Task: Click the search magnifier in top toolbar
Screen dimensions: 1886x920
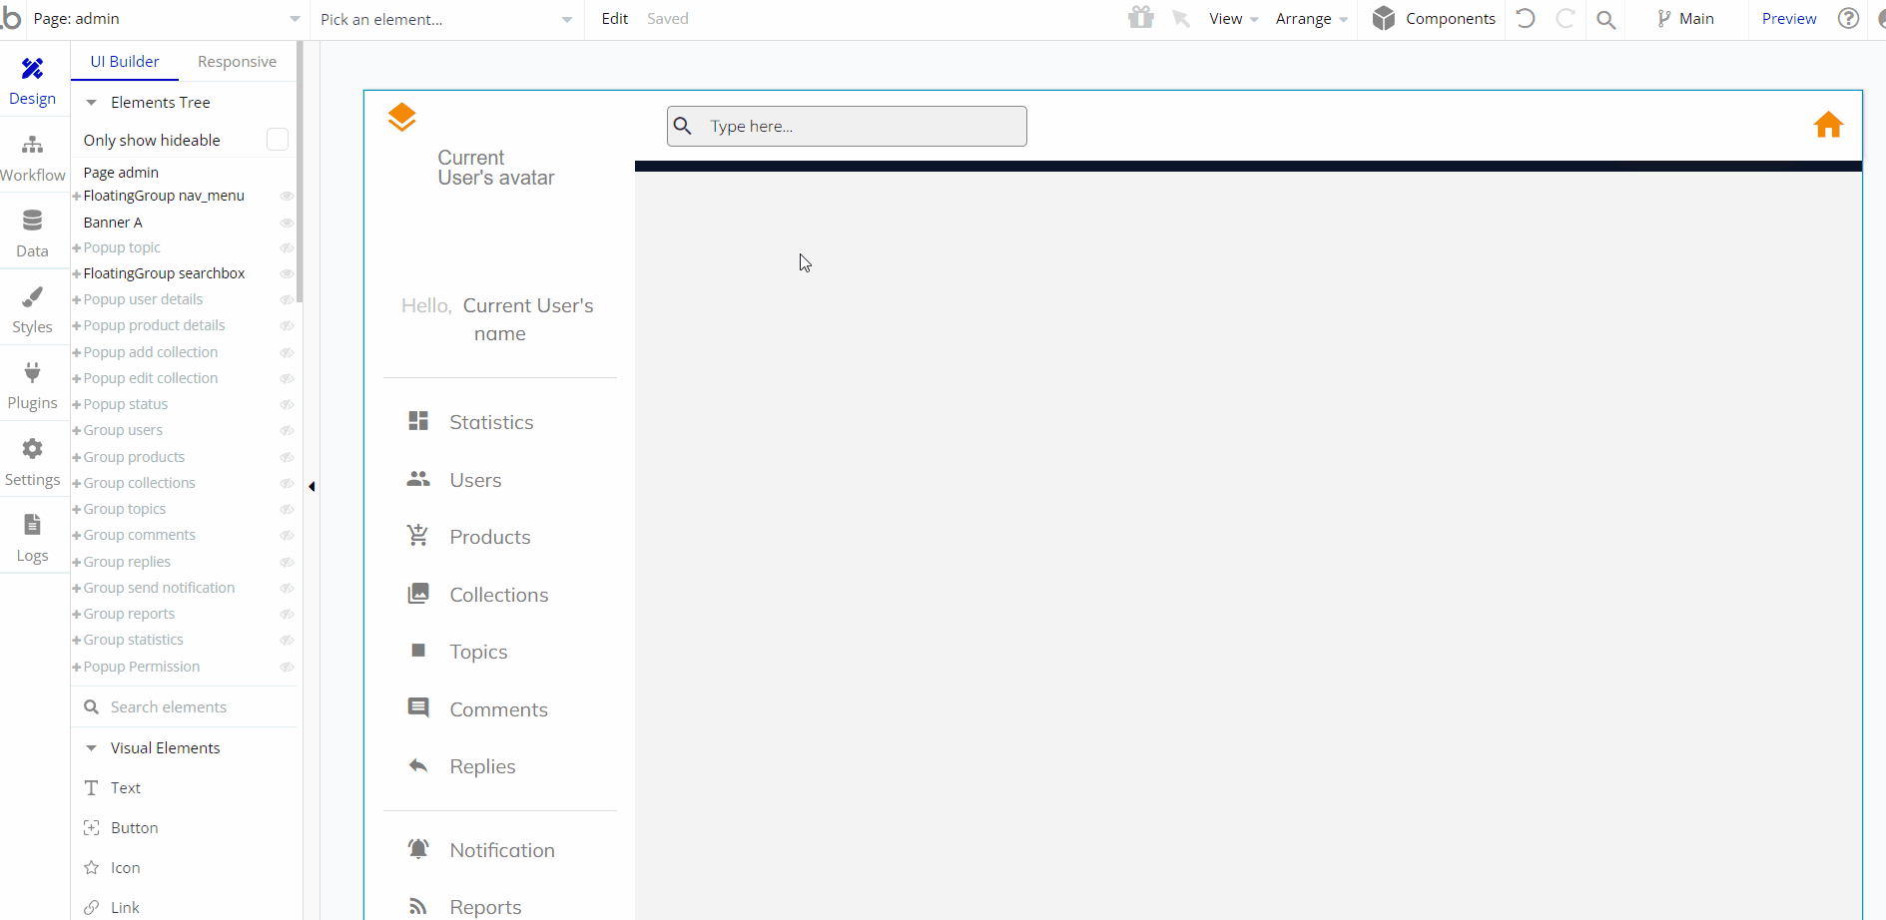Action: pos(1606,19)
